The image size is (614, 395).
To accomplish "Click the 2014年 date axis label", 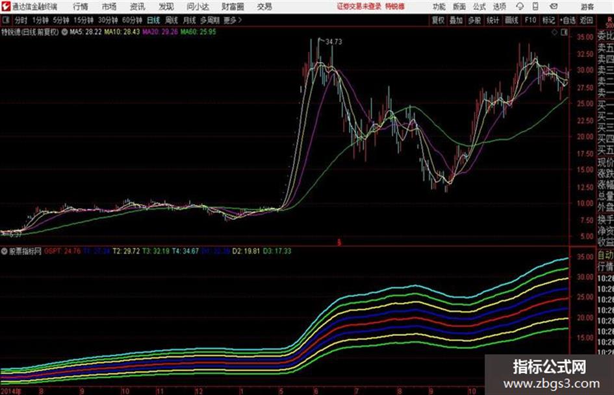I will tap(11, 390).
